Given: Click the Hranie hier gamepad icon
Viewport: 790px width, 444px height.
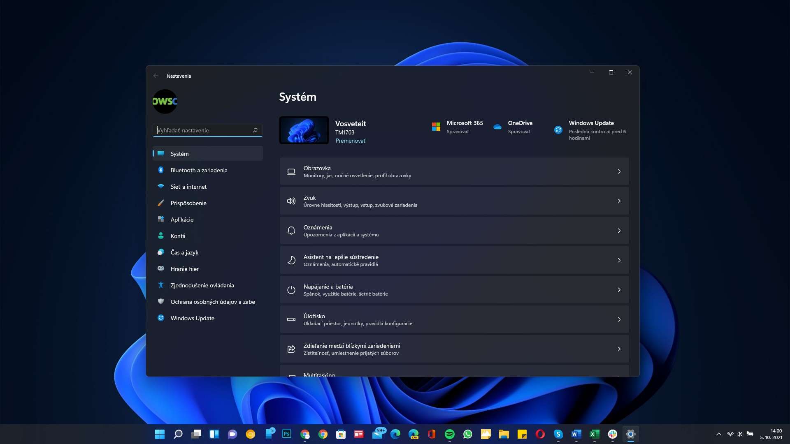Looking at the screenshot, I should [161, 269].
